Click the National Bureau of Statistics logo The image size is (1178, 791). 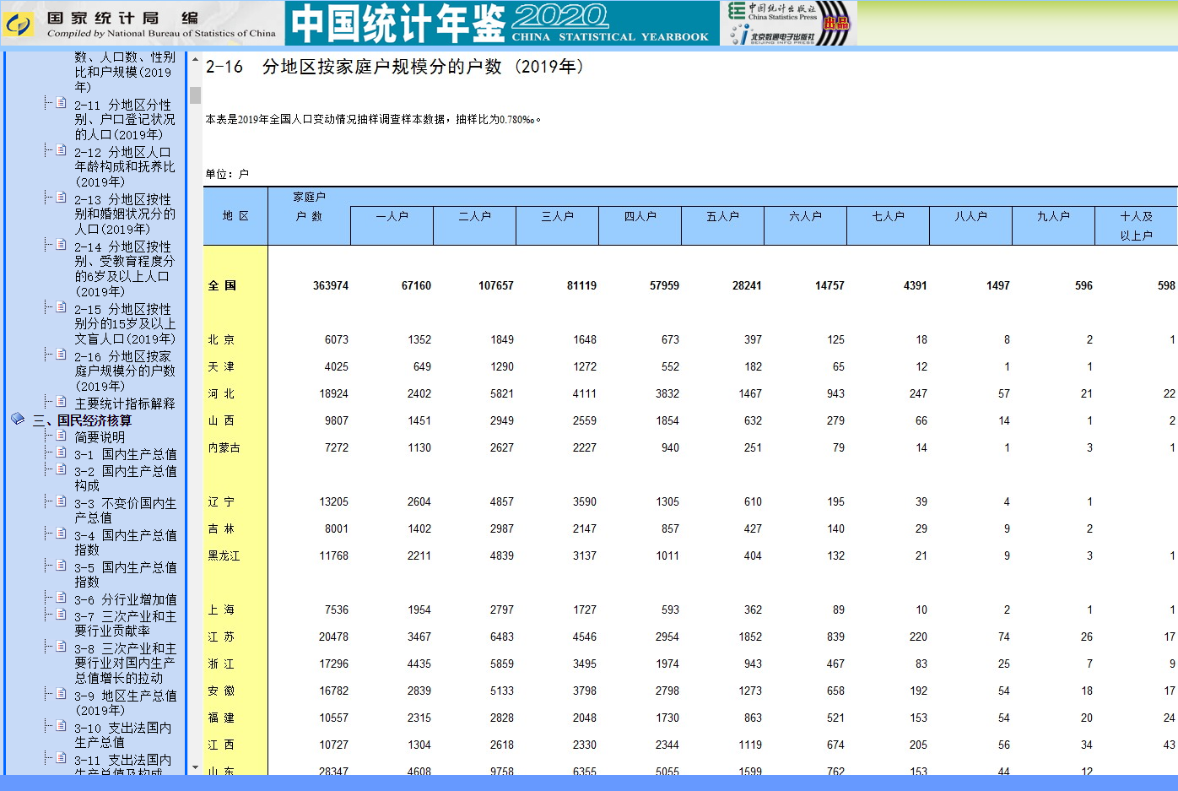[x=18, y=24]
